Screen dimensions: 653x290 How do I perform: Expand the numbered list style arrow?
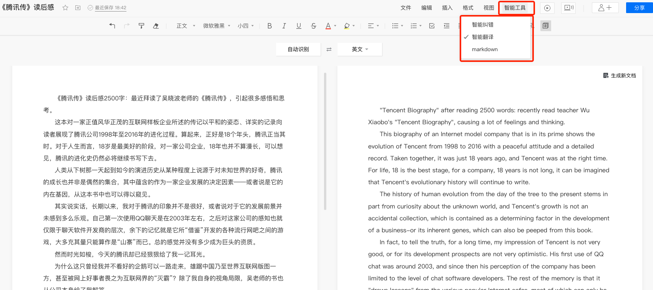(x=420, y=26)
